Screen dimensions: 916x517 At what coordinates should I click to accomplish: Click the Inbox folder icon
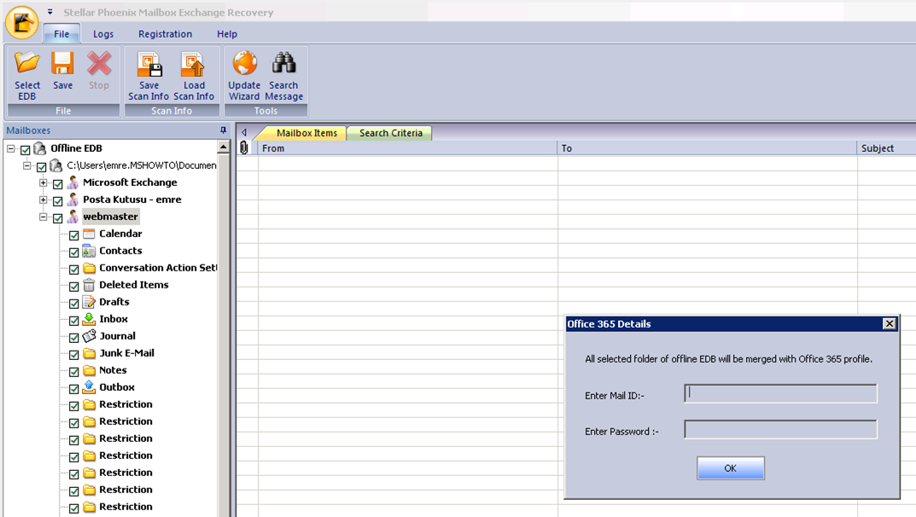[89, 318]
